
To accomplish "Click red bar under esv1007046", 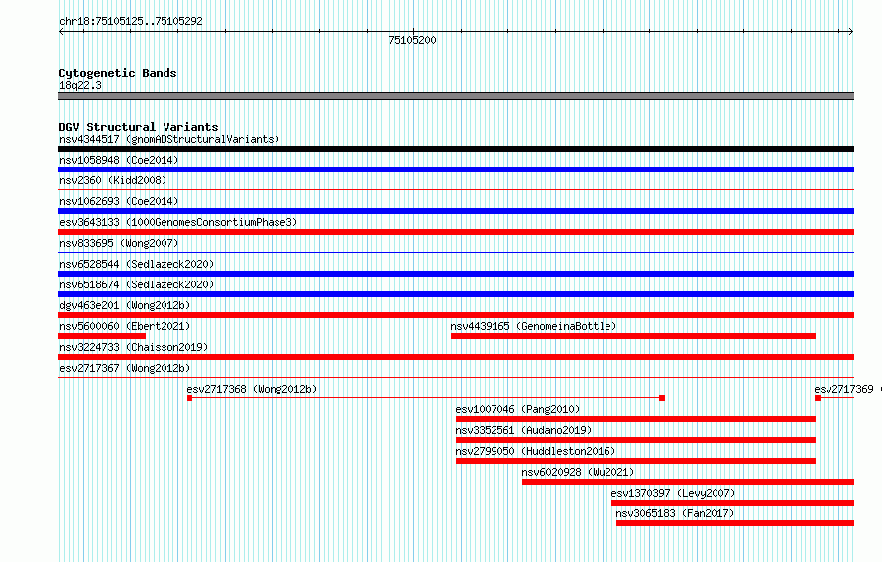I will click(x=635, y=419).
